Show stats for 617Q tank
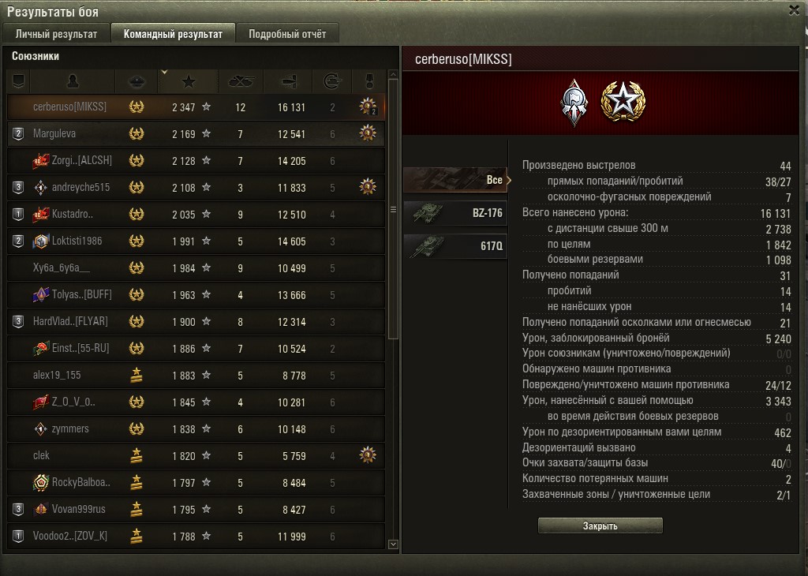The height and width of the screenshot is (576, 808). tap(456, 245)
